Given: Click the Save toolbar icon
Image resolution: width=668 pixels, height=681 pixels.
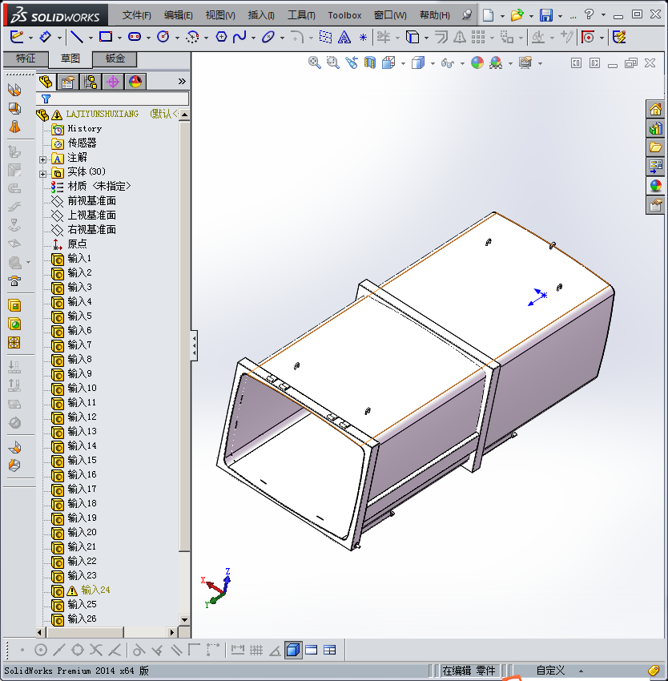Looking at the screenshot, I should point(546,15).
